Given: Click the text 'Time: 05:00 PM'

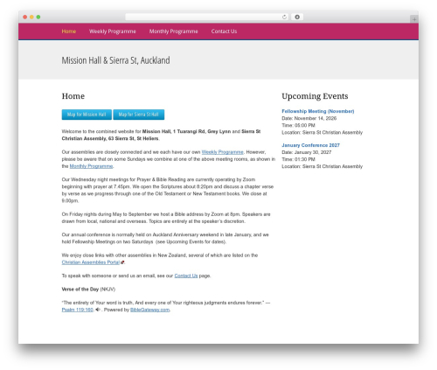Looking at the screenshot, I should 298,125.
